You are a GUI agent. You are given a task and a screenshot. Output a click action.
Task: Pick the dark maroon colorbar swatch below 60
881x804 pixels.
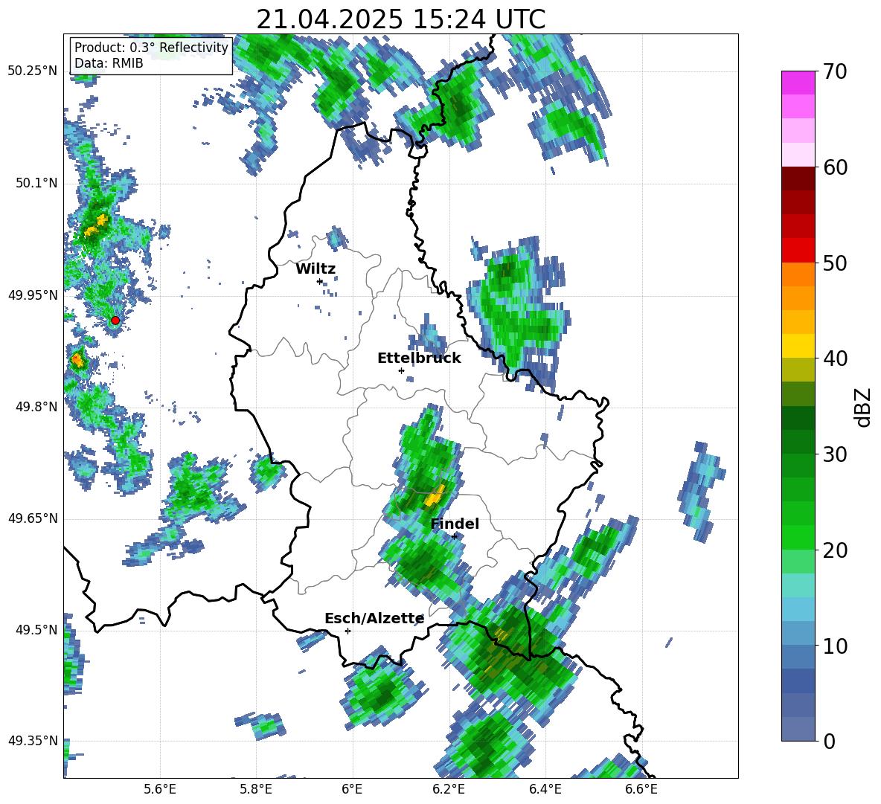pos(798,179)
